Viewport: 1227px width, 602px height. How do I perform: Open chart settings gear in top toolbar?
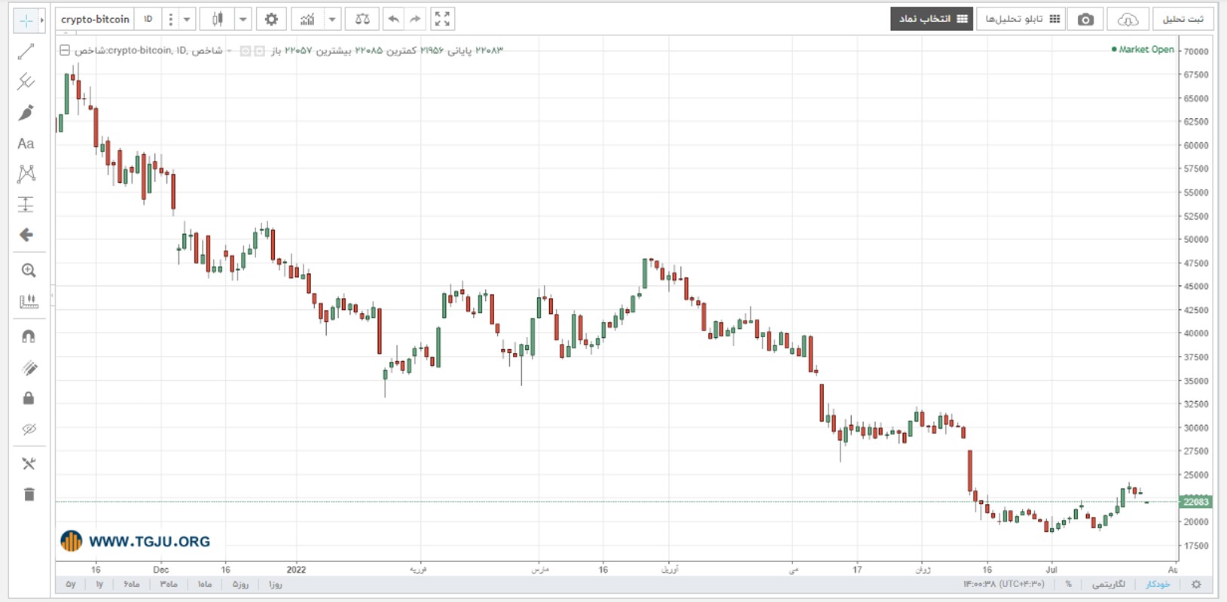[271, 19]
